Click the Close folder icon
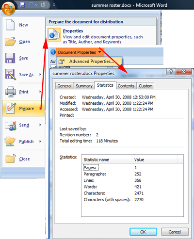This screenshot has width=194, height=239. tap(11, 158)
